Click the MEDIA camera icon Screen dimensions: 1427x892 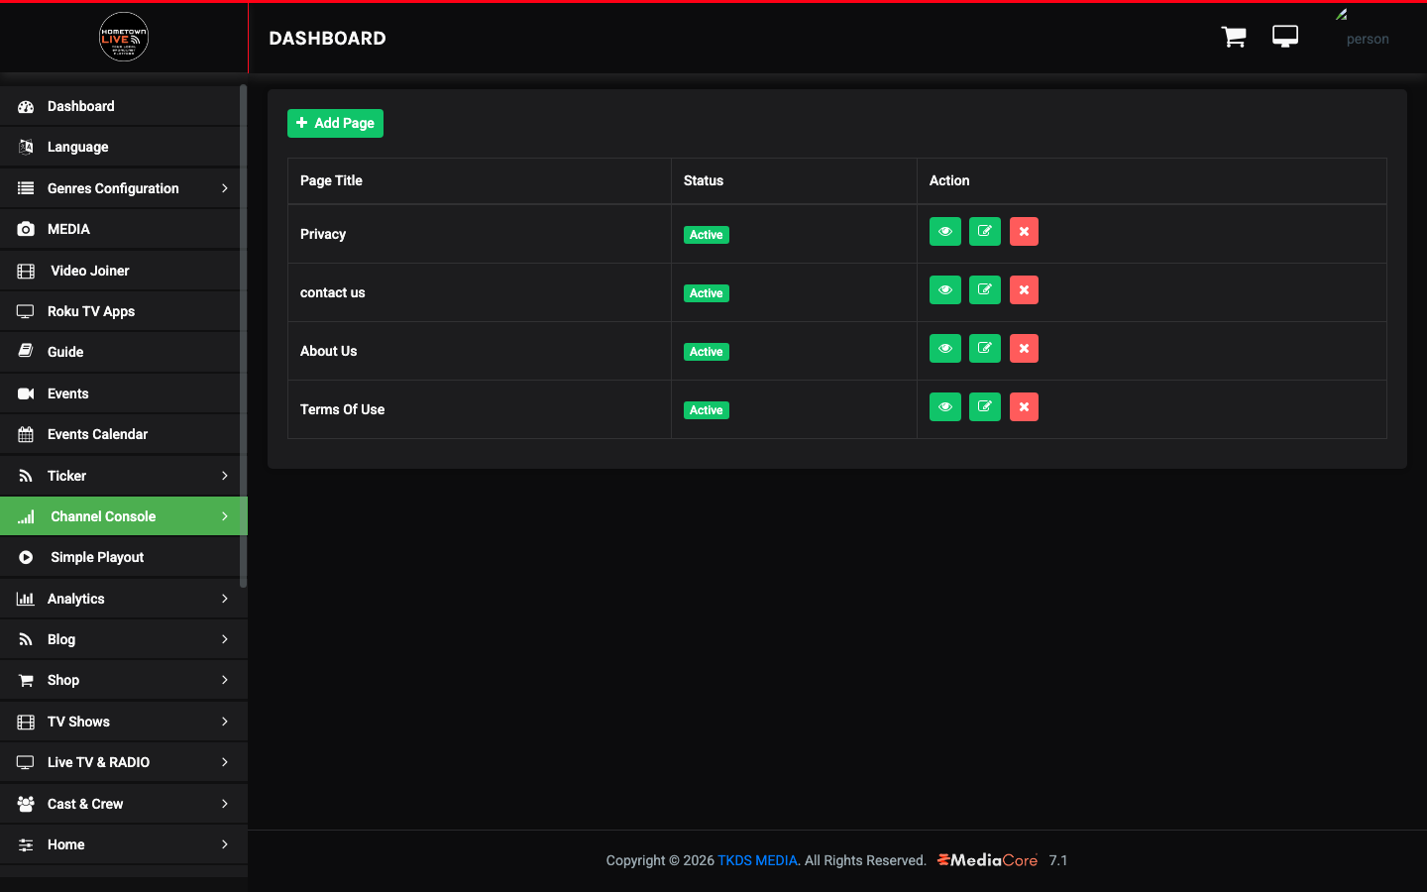[26, 229]
